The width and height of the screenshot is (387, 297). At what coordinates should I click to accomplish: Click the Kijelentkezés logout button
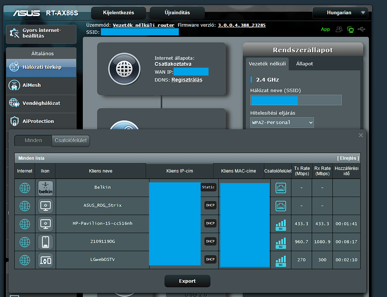(119, 13)
